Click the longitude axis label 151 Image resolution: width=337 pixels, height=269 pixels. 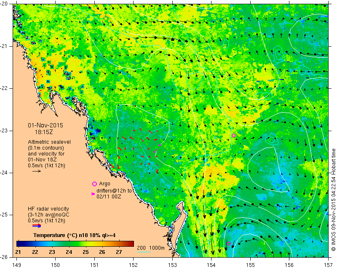tap(94, 265)
